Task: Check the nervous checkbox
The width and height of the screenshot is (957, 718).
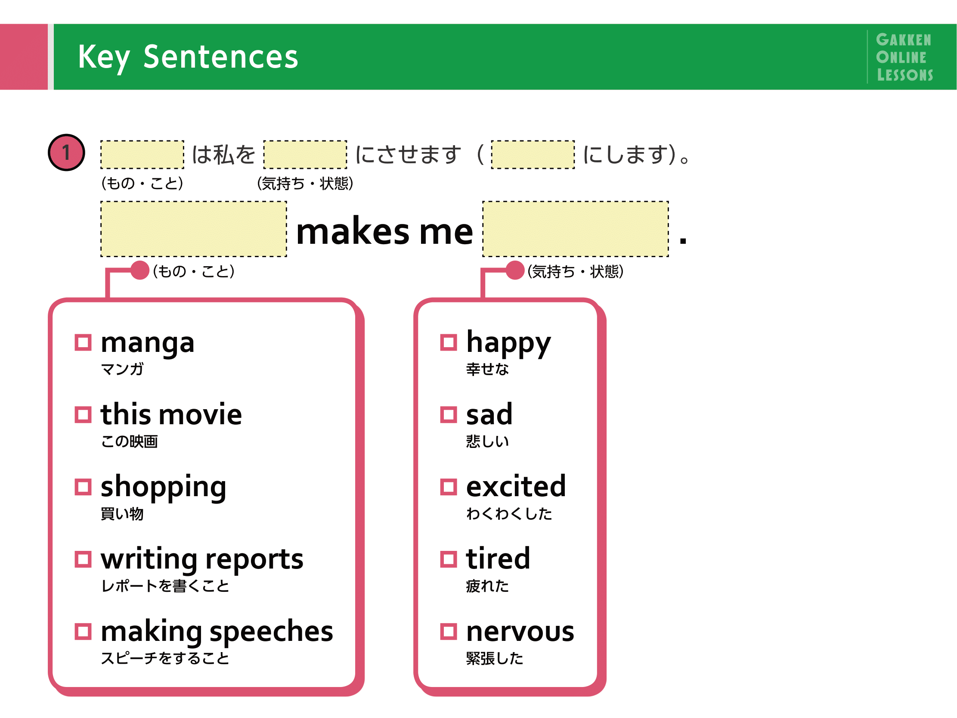Action: coord(449,631)
